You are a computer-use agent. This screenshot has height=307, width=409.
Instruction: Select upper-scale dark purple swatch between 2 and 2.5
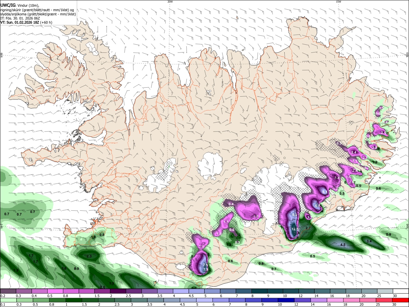(118, 291)
